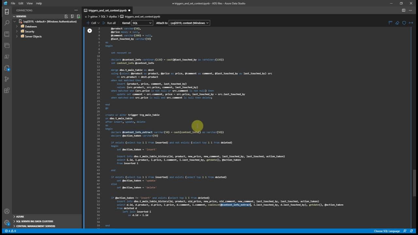Click code line 'set nocount on'
Viewport: 418px width, 235px height.
pyautogui.click(x=121, y=53)
